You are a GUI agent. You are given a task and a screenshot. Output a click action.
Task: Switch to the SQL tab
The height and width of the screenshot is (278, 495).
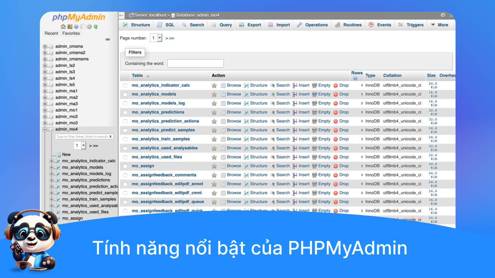pos(166,25)
